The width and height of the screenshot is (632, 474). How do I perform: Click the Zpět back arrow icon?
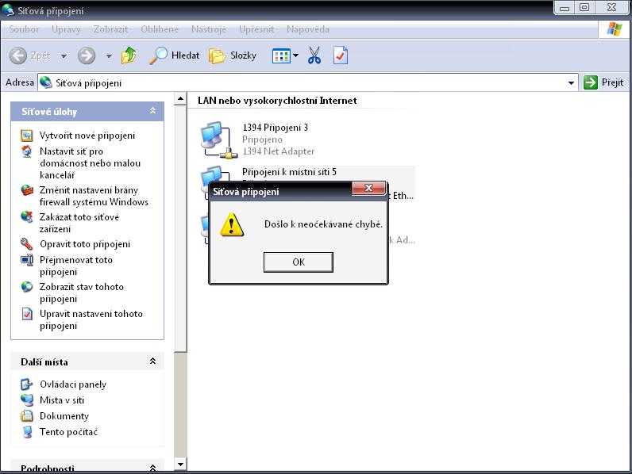coord(18,56)
